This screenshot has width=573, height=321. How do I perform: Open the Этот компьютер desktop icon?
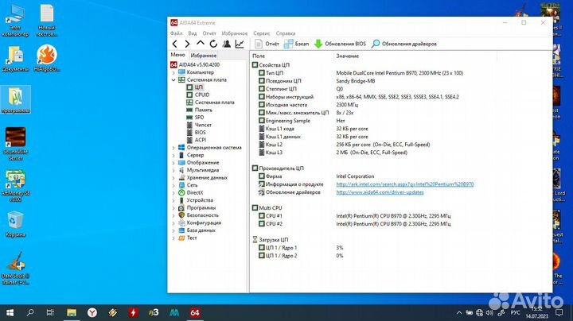point(15,21)
